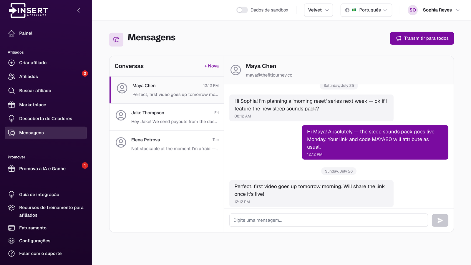Click the purple MAYA20 reply message bubble

tap(375, 143)
